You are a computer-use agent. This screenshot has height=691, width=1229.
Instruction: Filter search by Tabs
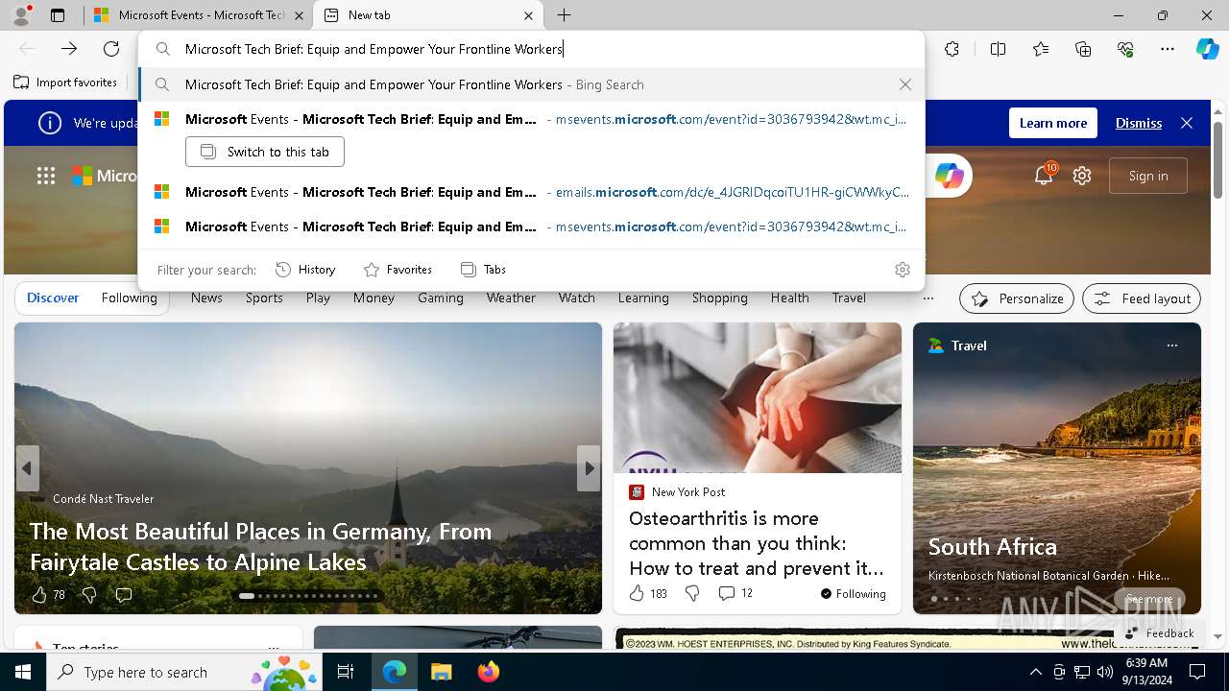tap(483, 270)
